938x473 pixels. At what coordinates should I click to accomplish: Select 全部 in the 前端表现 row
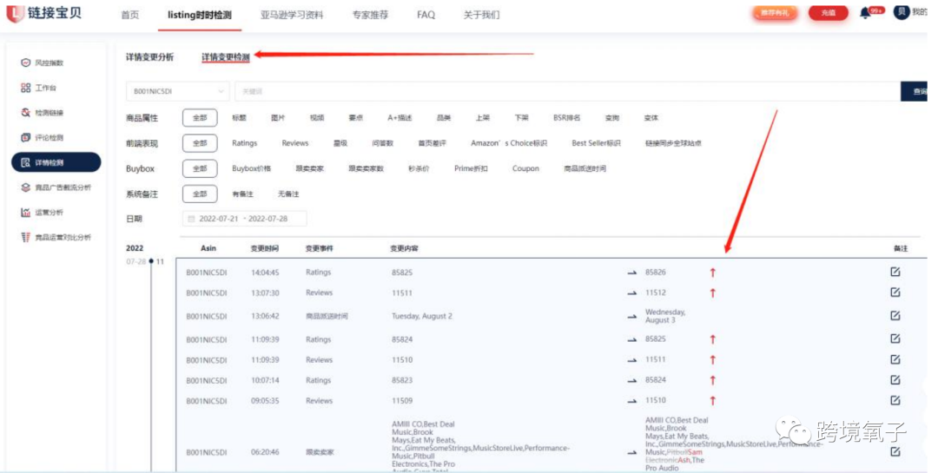(200, 143)
